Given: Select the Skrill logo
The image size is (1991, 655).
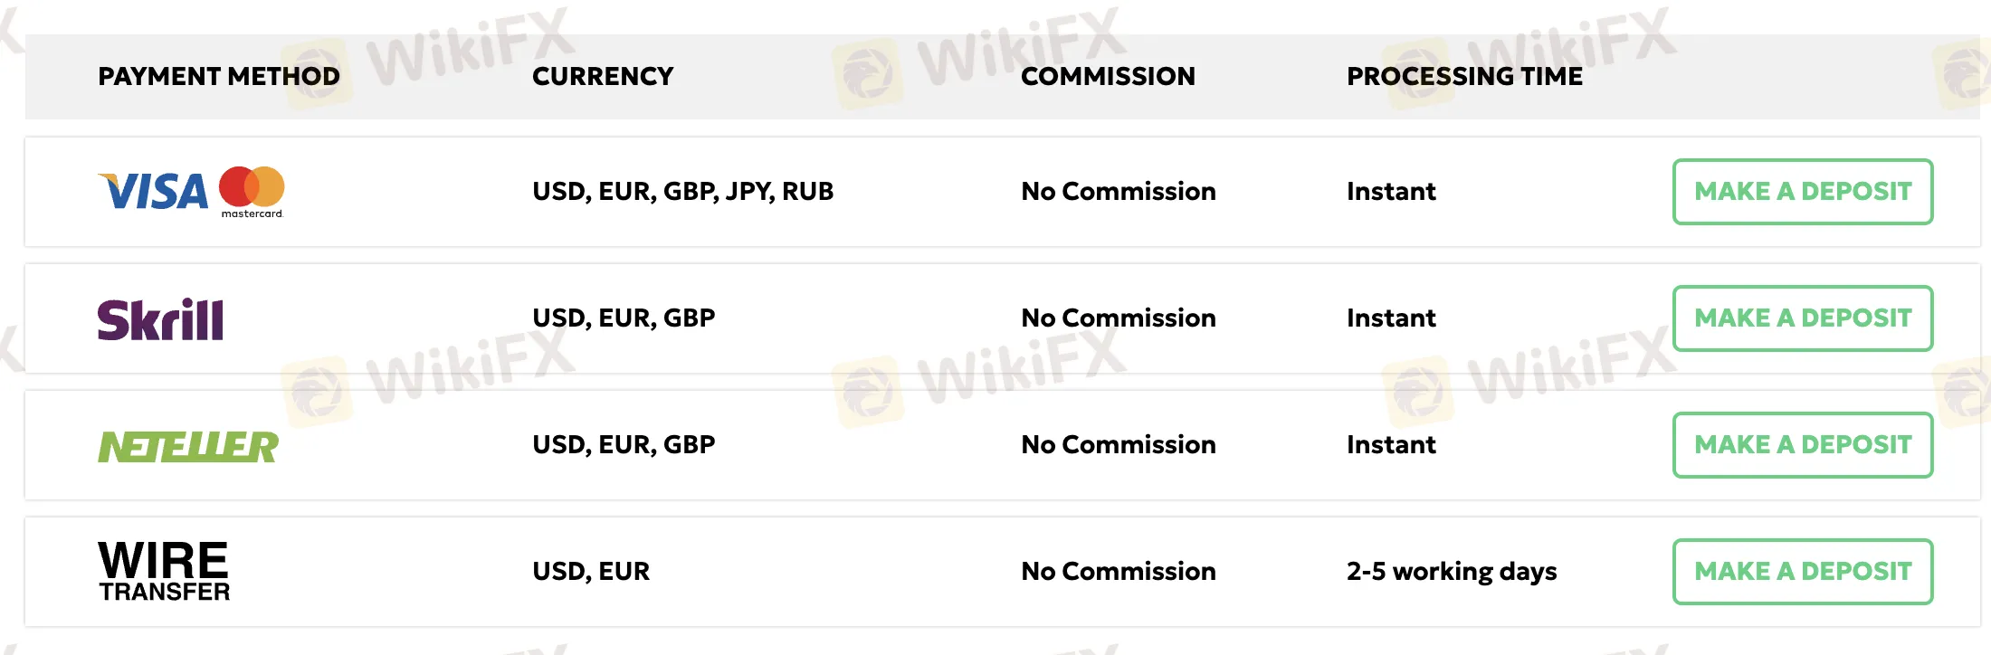Looking at the screenshot, I should (x=160, y=319).
